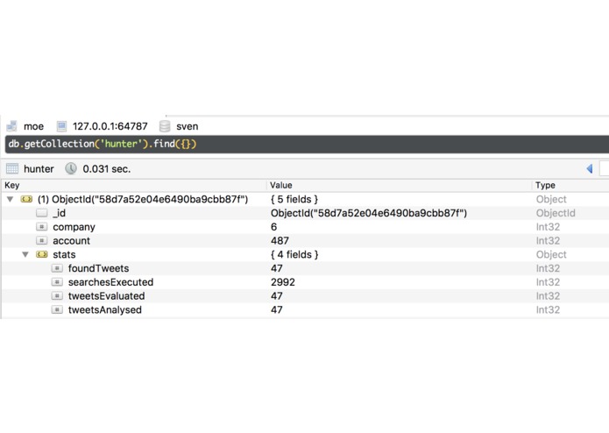Click the 127.0.0.1:64787 host icon
Viewport: 609px width, 433px height.
click(61, 126)
